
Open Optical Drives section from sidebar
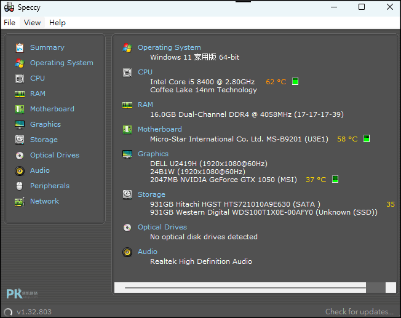click(x=55, y=155)
